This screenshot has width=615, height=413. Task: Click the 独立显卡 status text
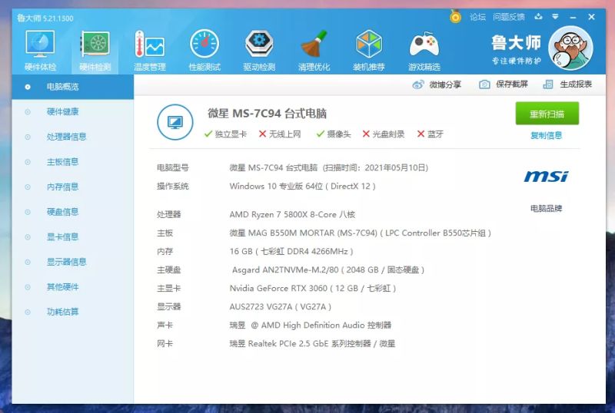tap(231, 134)
